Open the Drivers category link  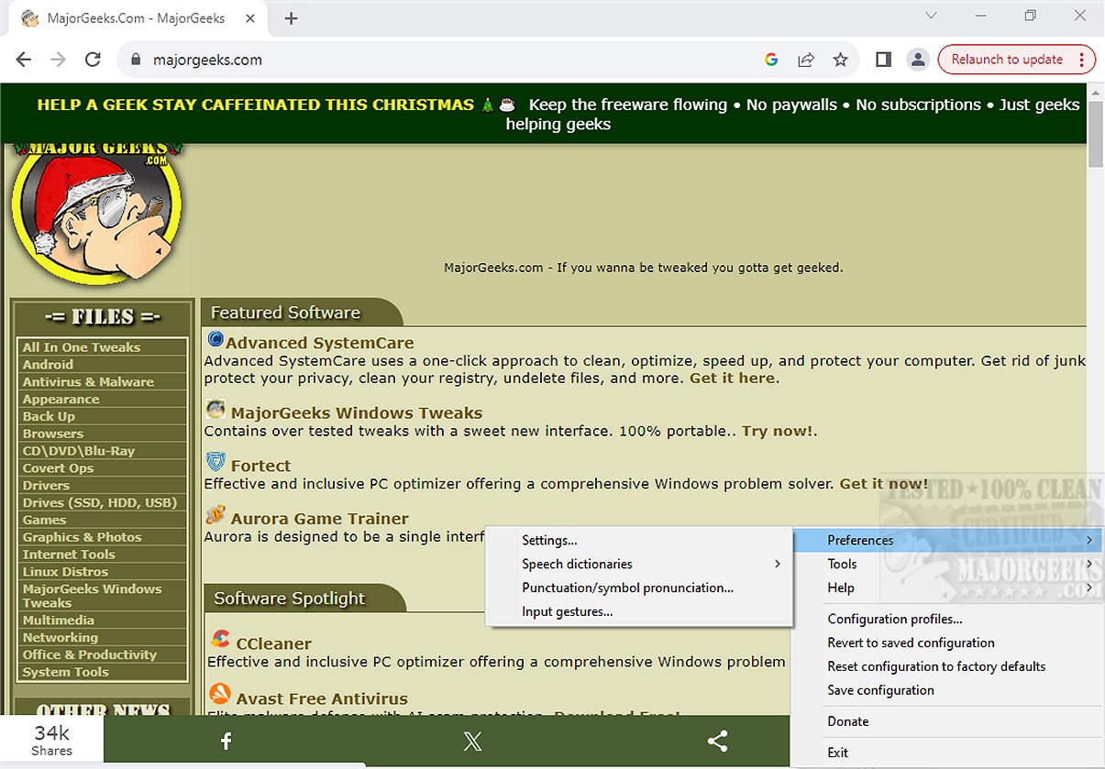[46, 486]
